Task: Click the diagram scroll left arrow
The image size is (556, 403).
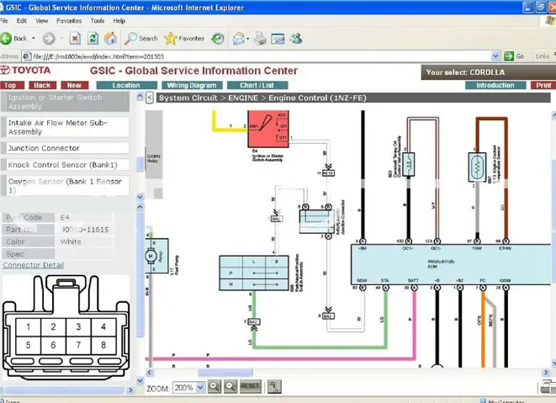Action: click(x=150, y=373)
